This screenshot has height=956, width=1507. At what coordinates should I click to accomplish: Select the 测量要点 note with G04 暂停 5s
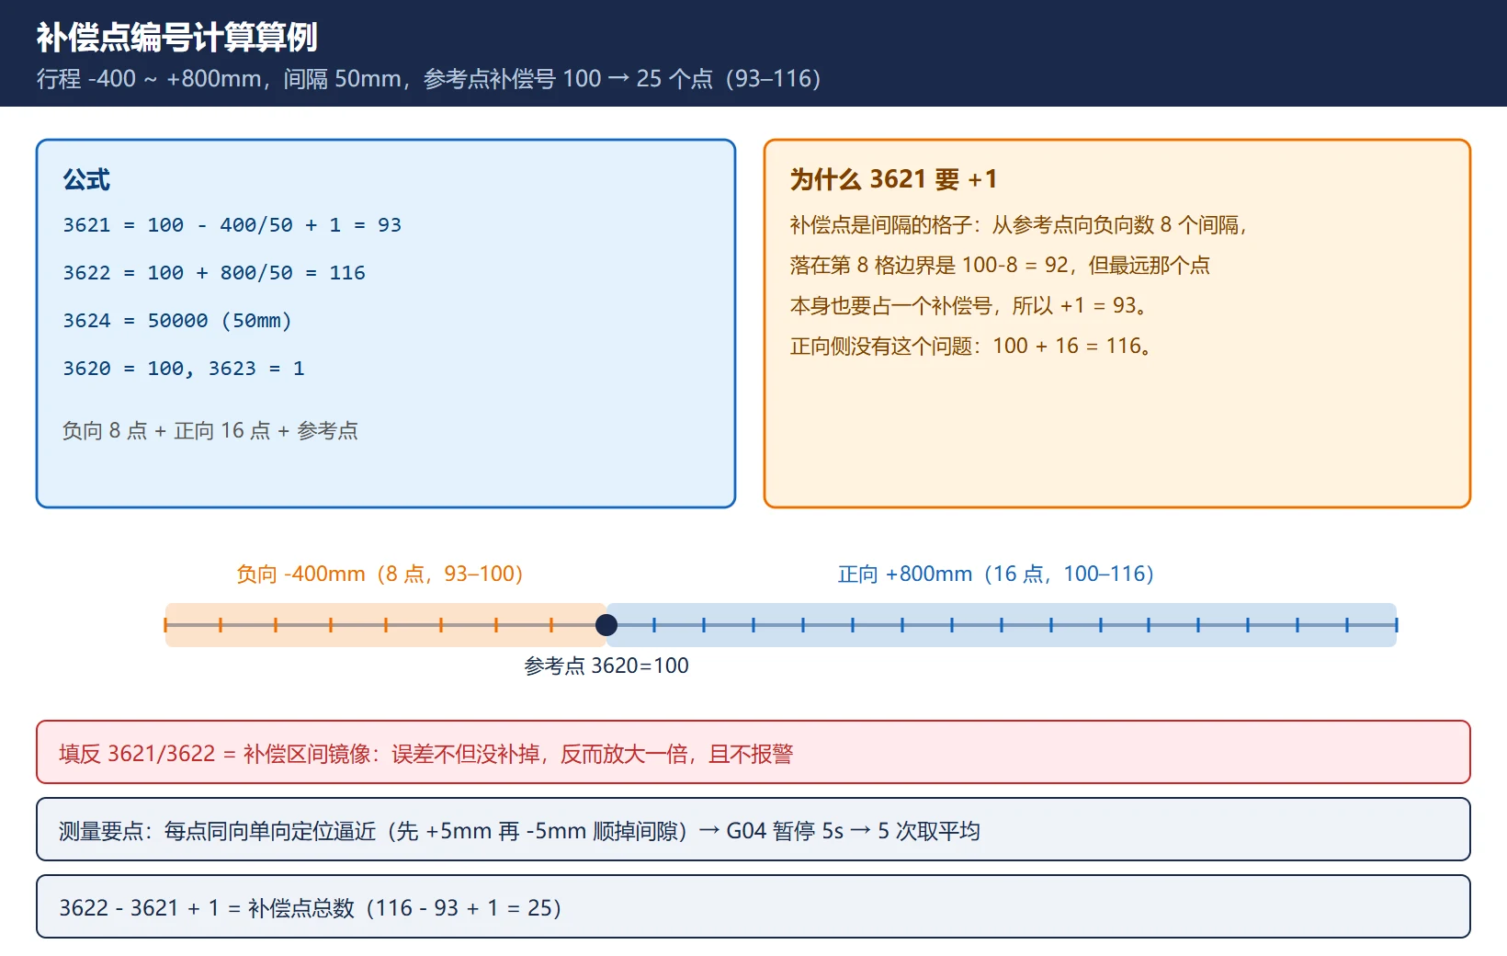(753, 829)
